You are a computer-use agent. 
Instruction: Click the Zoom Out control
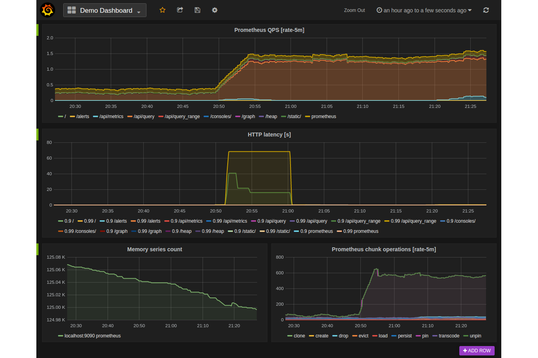354,10
